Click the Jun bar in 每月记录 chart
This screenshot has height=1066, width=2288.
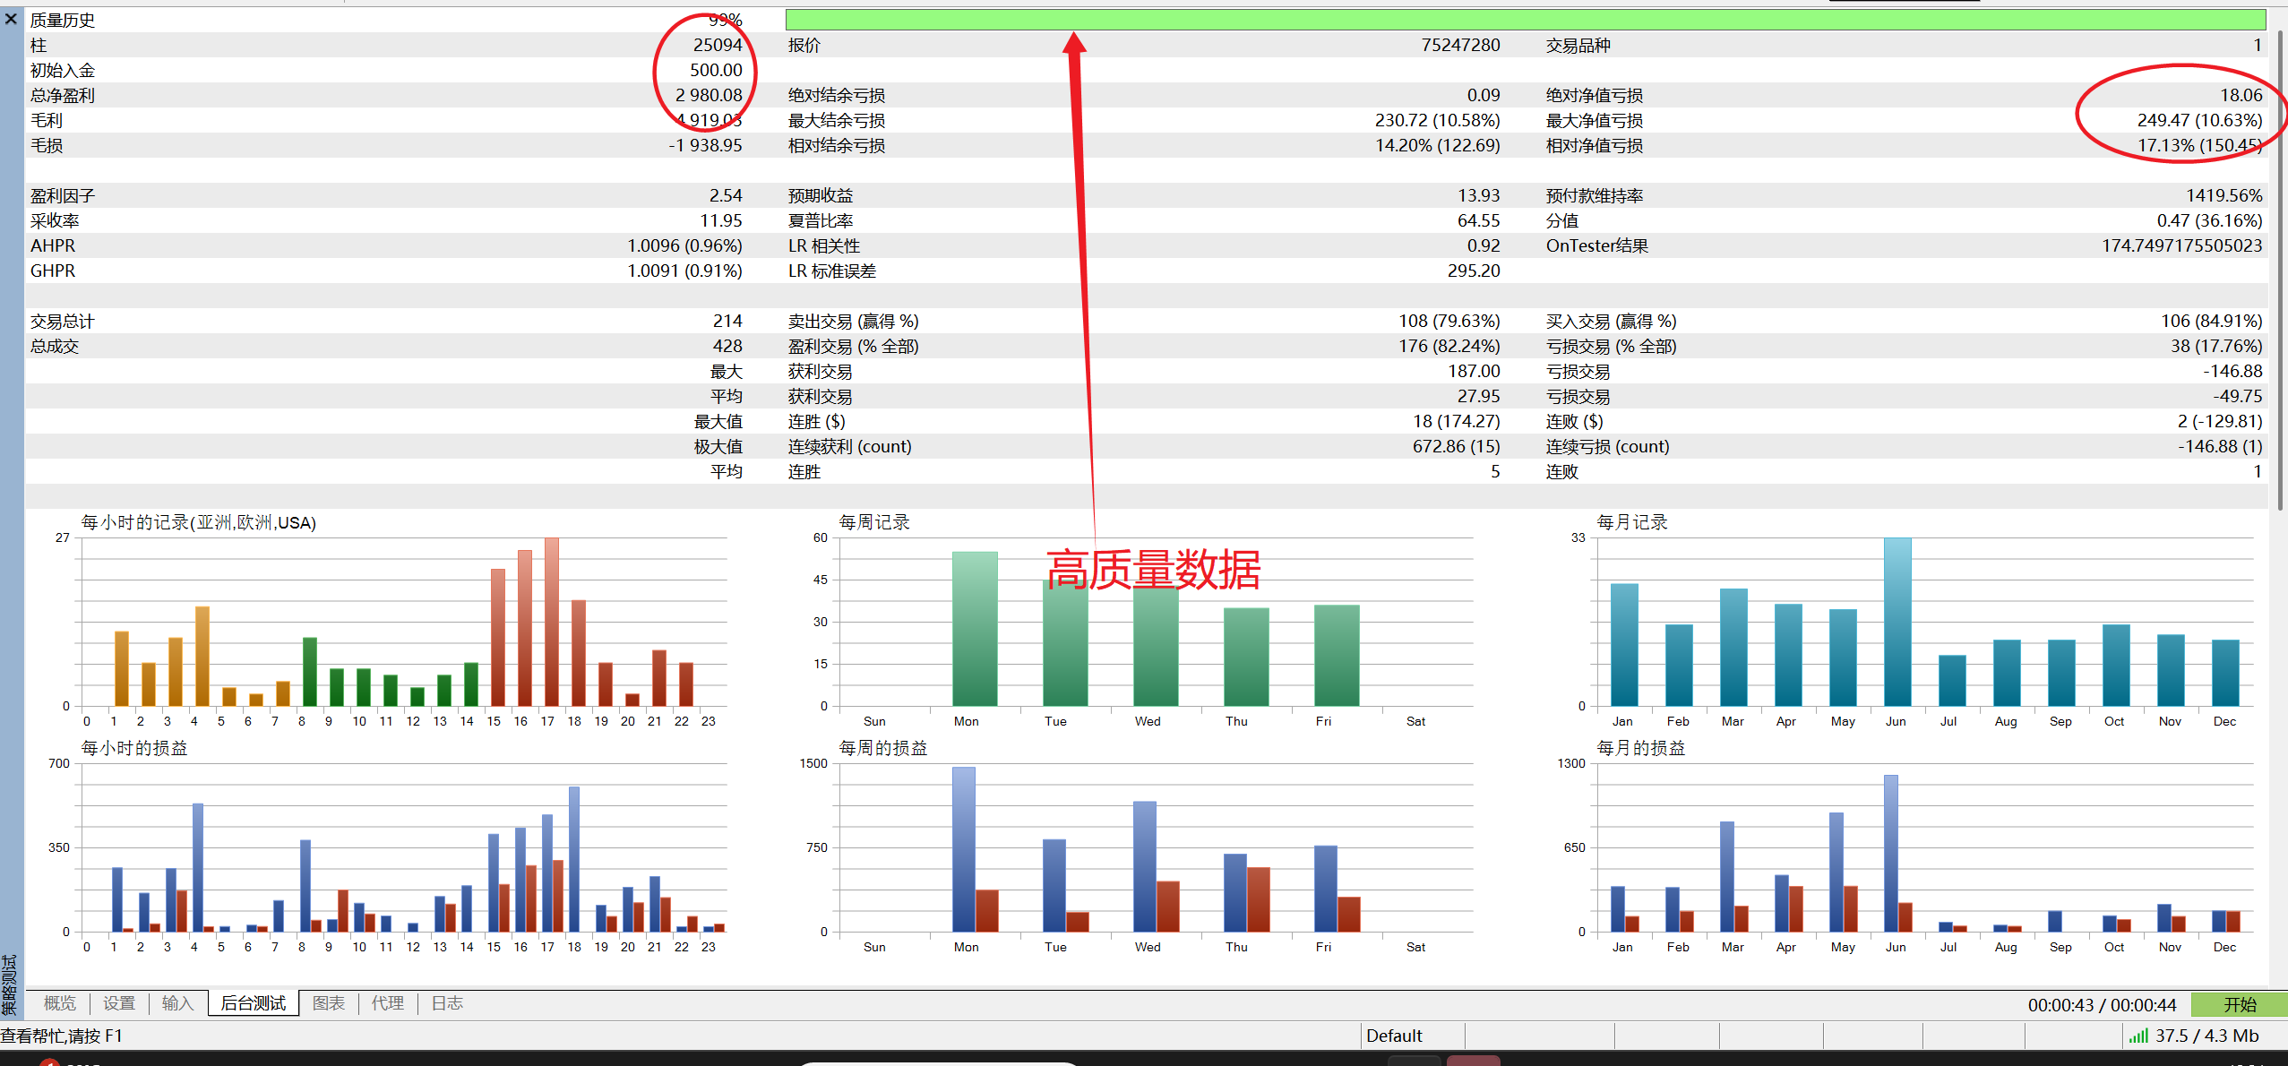[1897, 622]
